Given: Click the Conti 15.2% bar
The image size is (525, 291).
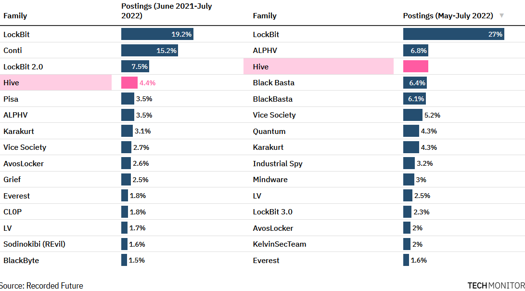Looking at the screenshot, I should (149, 51).
